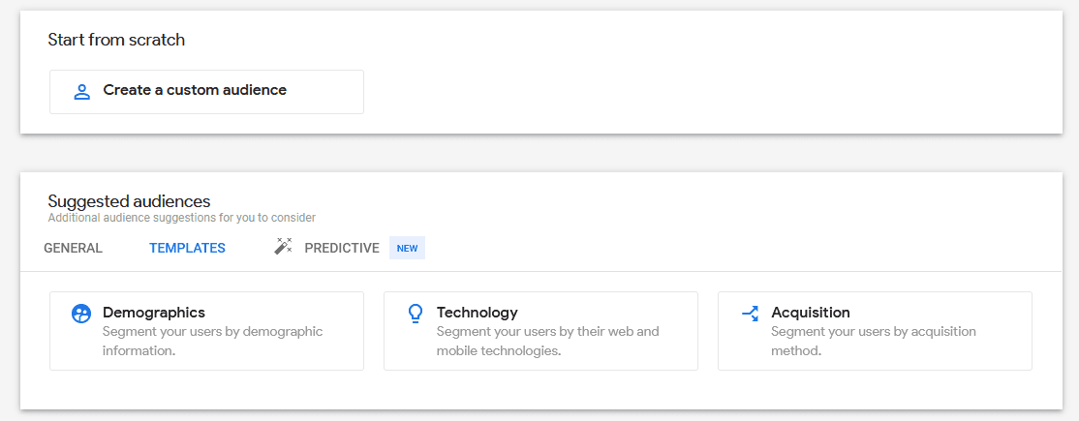Click the Additional audience suggestions subtitle
1079x421 pixels.
click(182, 218)
